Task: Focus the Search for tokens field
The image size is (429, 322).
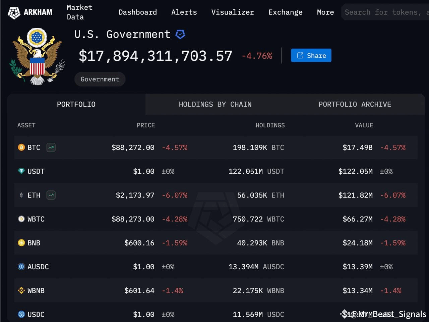Action: click(385, 12)
